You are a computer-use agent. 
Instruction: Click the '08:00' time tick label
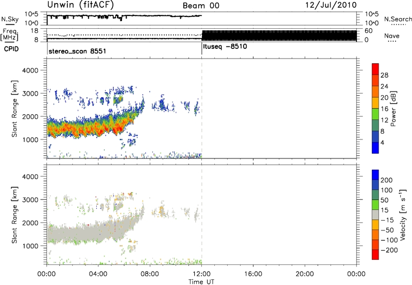pos(150,274)
